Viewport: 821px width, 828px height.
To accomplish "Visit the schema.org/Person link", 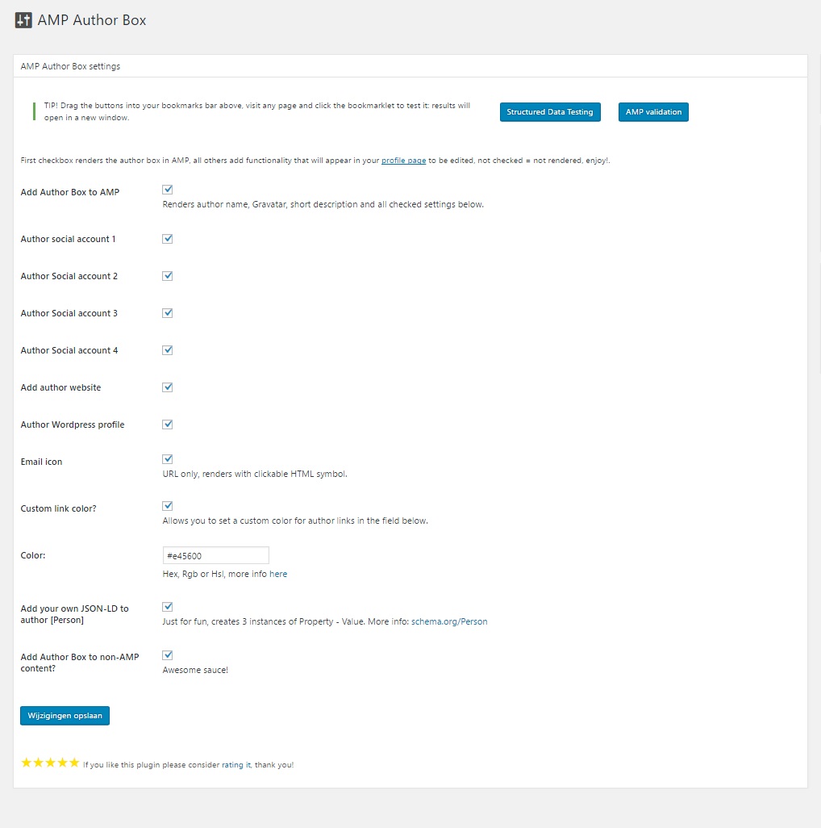I will (x=449, y=621).
